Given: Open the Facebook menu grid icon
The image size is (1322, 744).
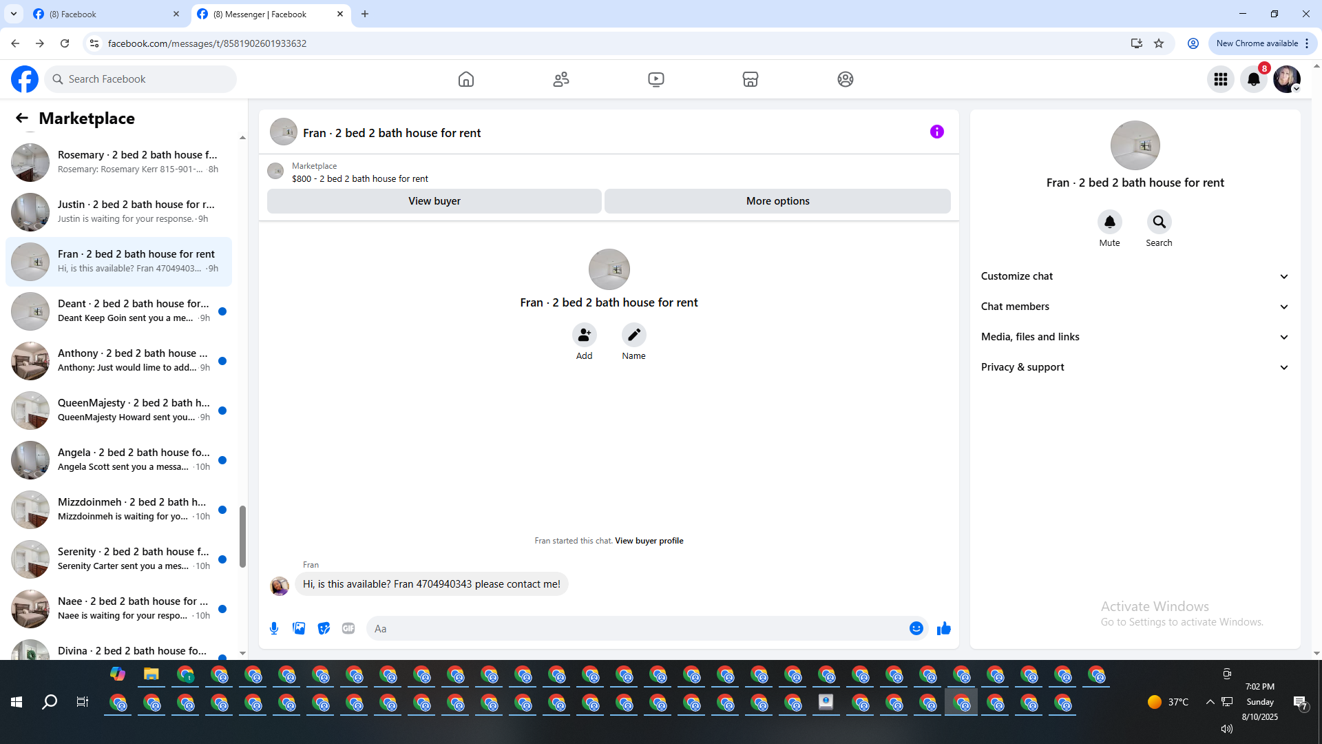Looking at the screenshot, I should 1220,79.
